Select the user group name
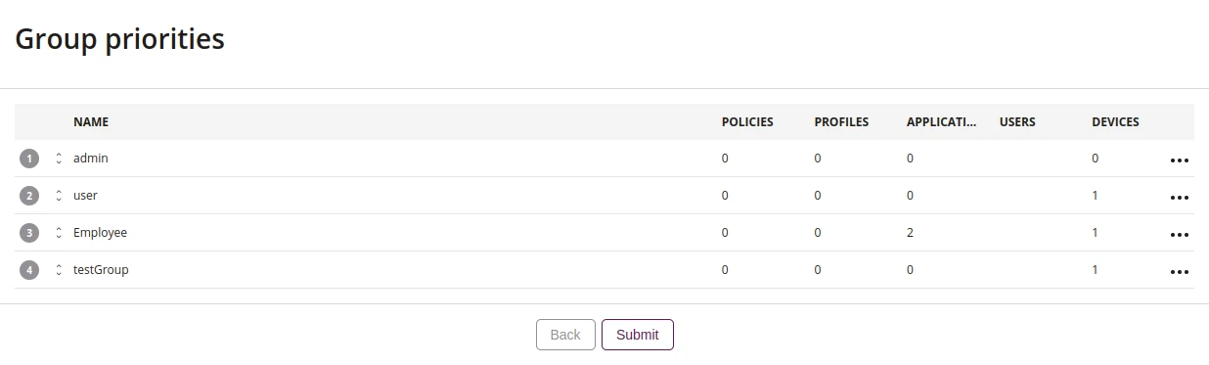Image resolution: width=1209 pixels, height=365 pixels. coord(85,195)
